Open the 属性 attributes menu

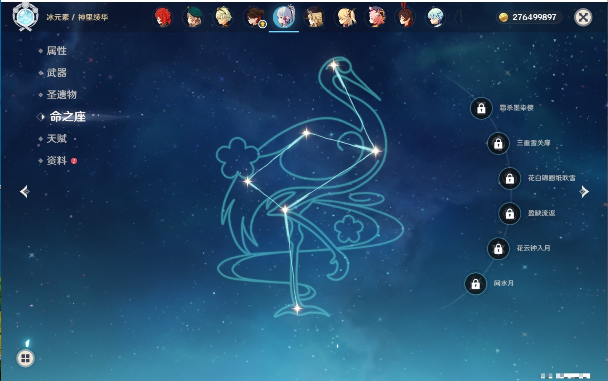[x=56, y=51]
